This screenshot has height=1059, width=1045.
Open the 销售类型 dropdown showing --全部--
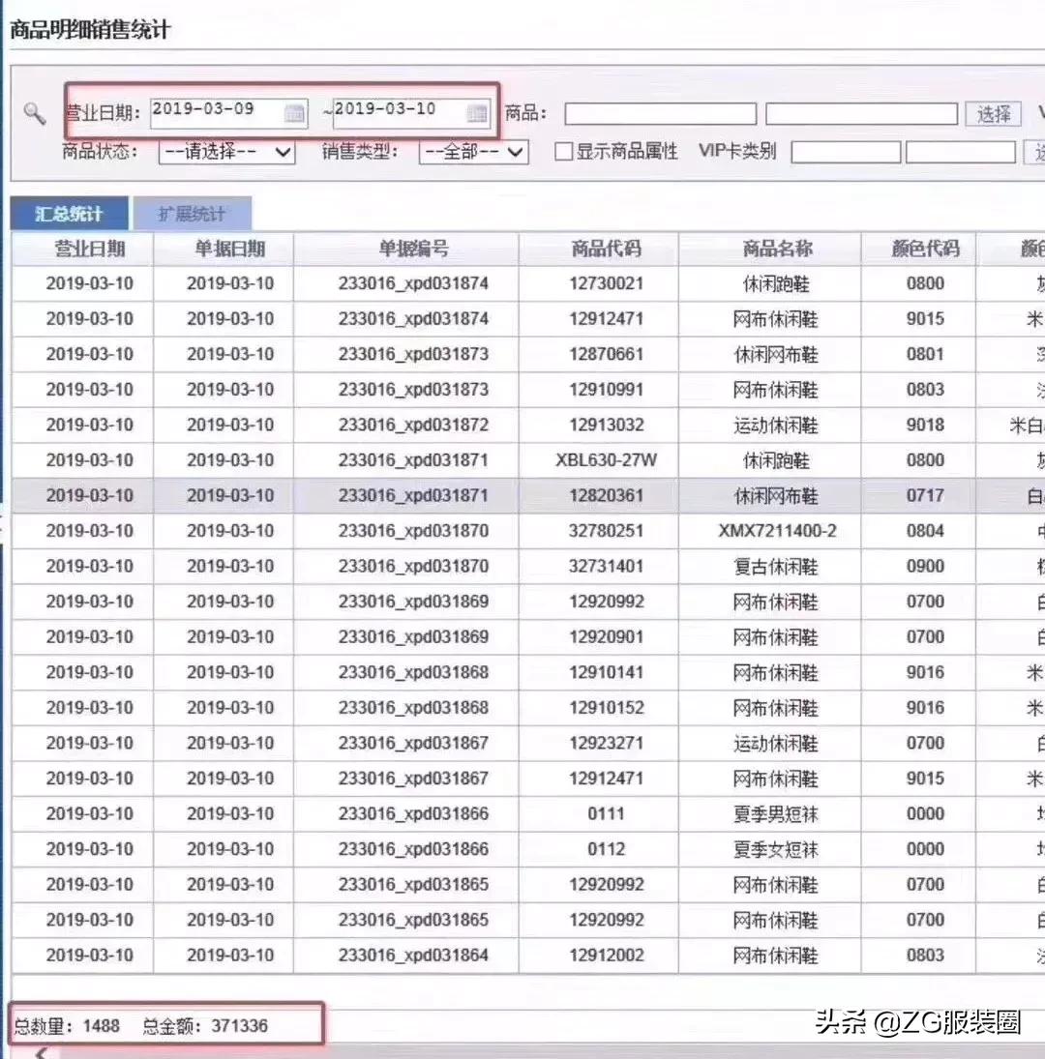[472, 152]
